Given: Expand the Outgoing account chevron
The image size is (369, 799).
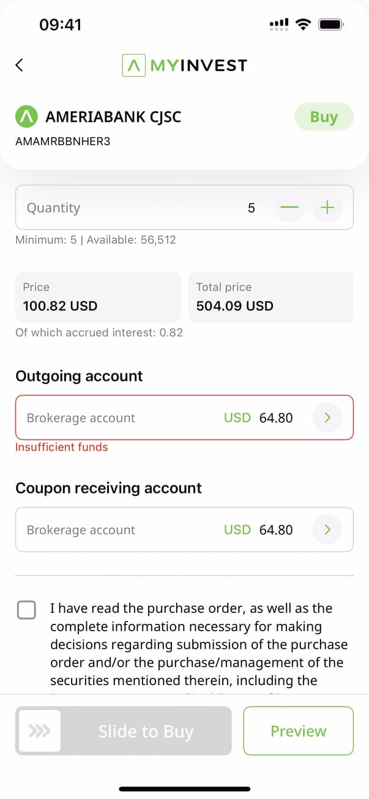Looking at the screenshot, I should [327, 418].
